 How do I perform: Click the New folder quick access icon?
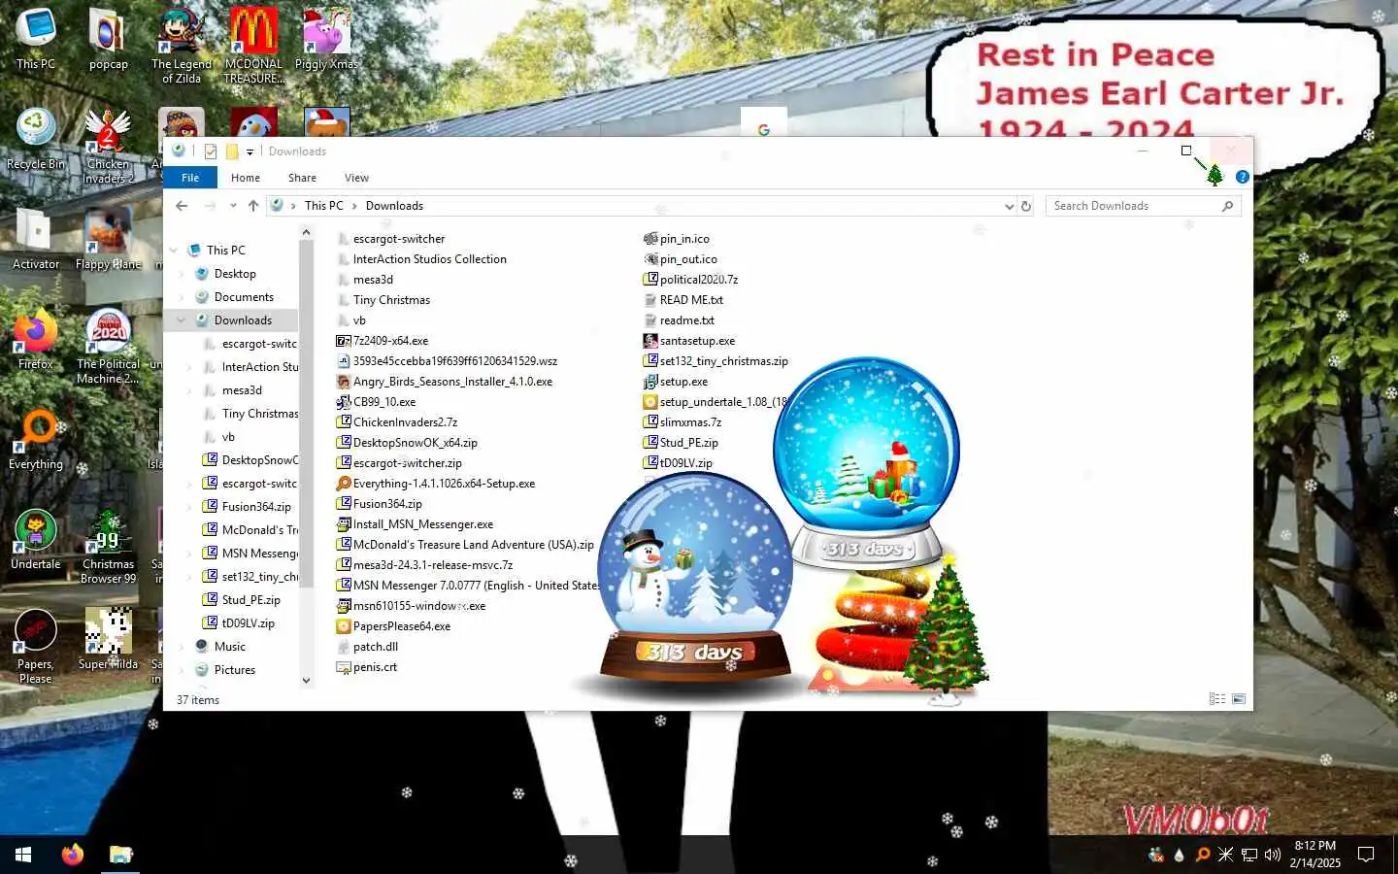(x=232, y=151)
